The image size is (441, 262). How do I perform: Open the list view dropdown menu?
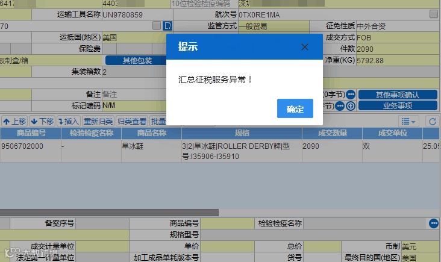tap(408, 122)
